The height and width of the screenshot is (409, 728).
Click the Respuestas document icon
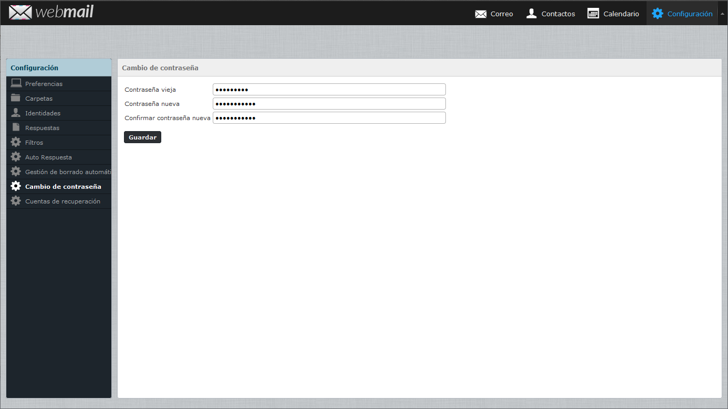[x=16, y=127]
